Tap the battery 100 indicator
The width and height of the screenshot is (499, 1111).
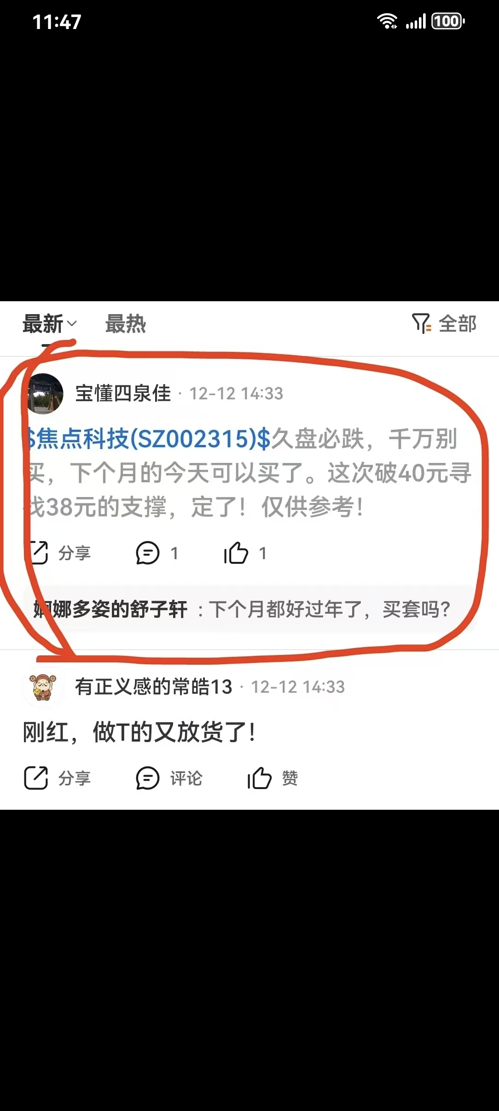point(448,21)
